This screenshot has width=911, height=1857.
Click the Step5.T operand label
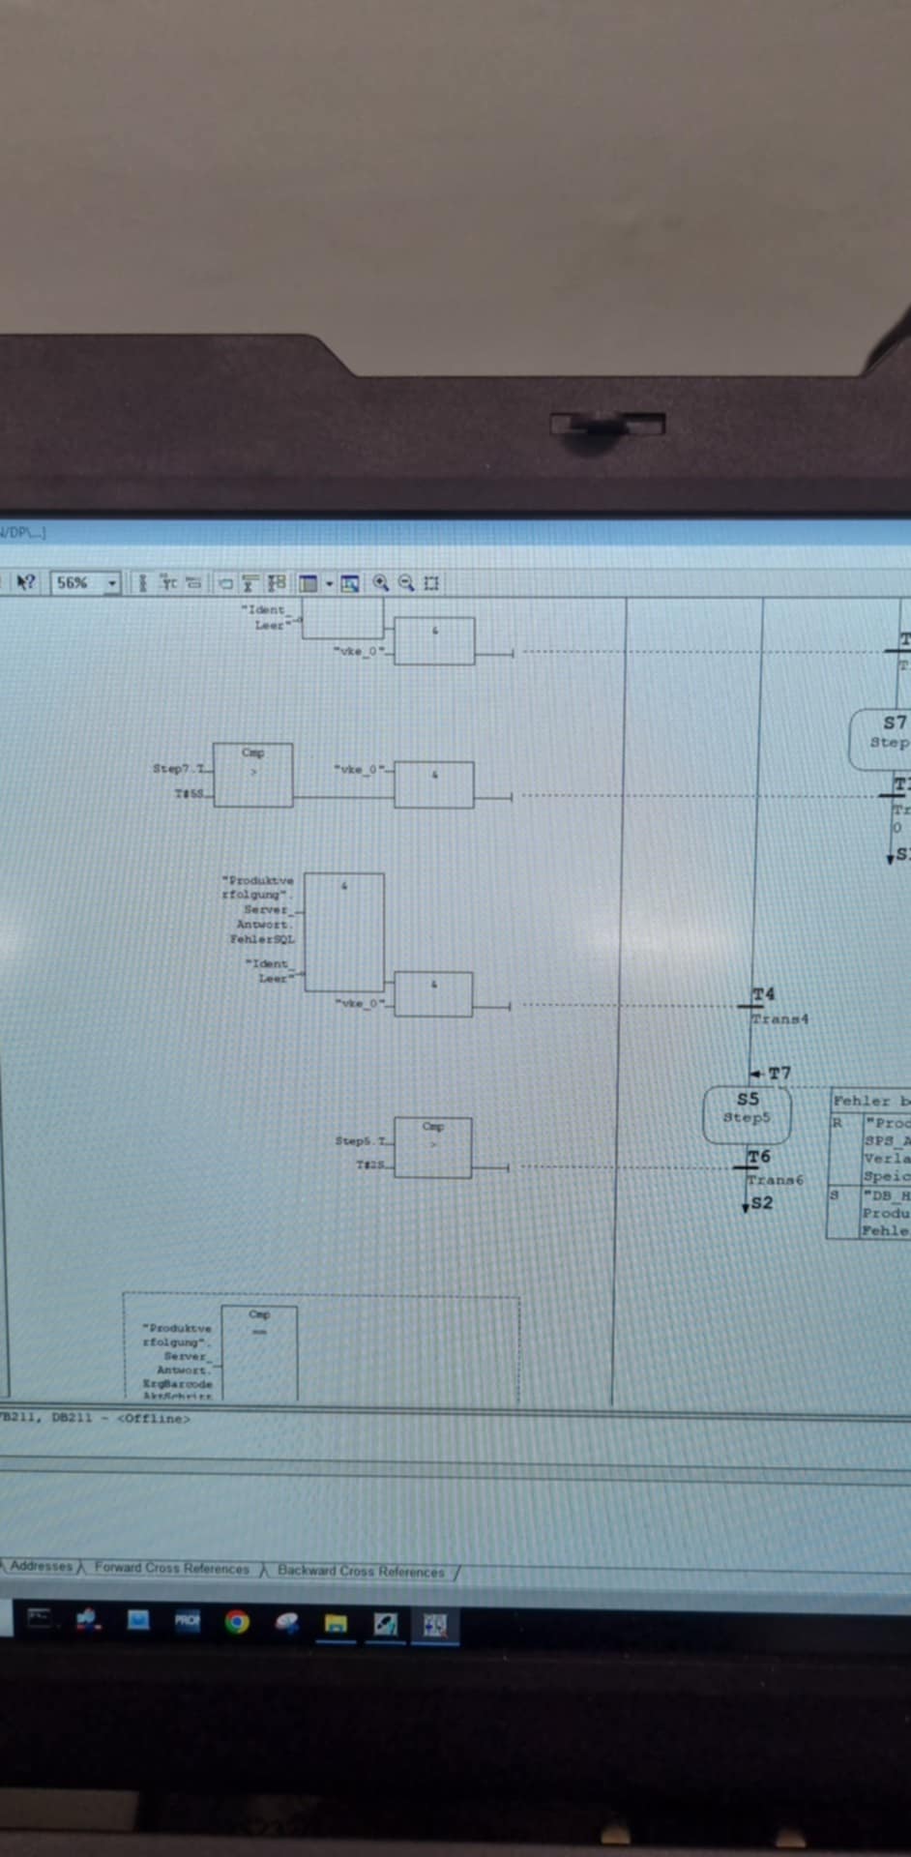(x=361, y=1141)
